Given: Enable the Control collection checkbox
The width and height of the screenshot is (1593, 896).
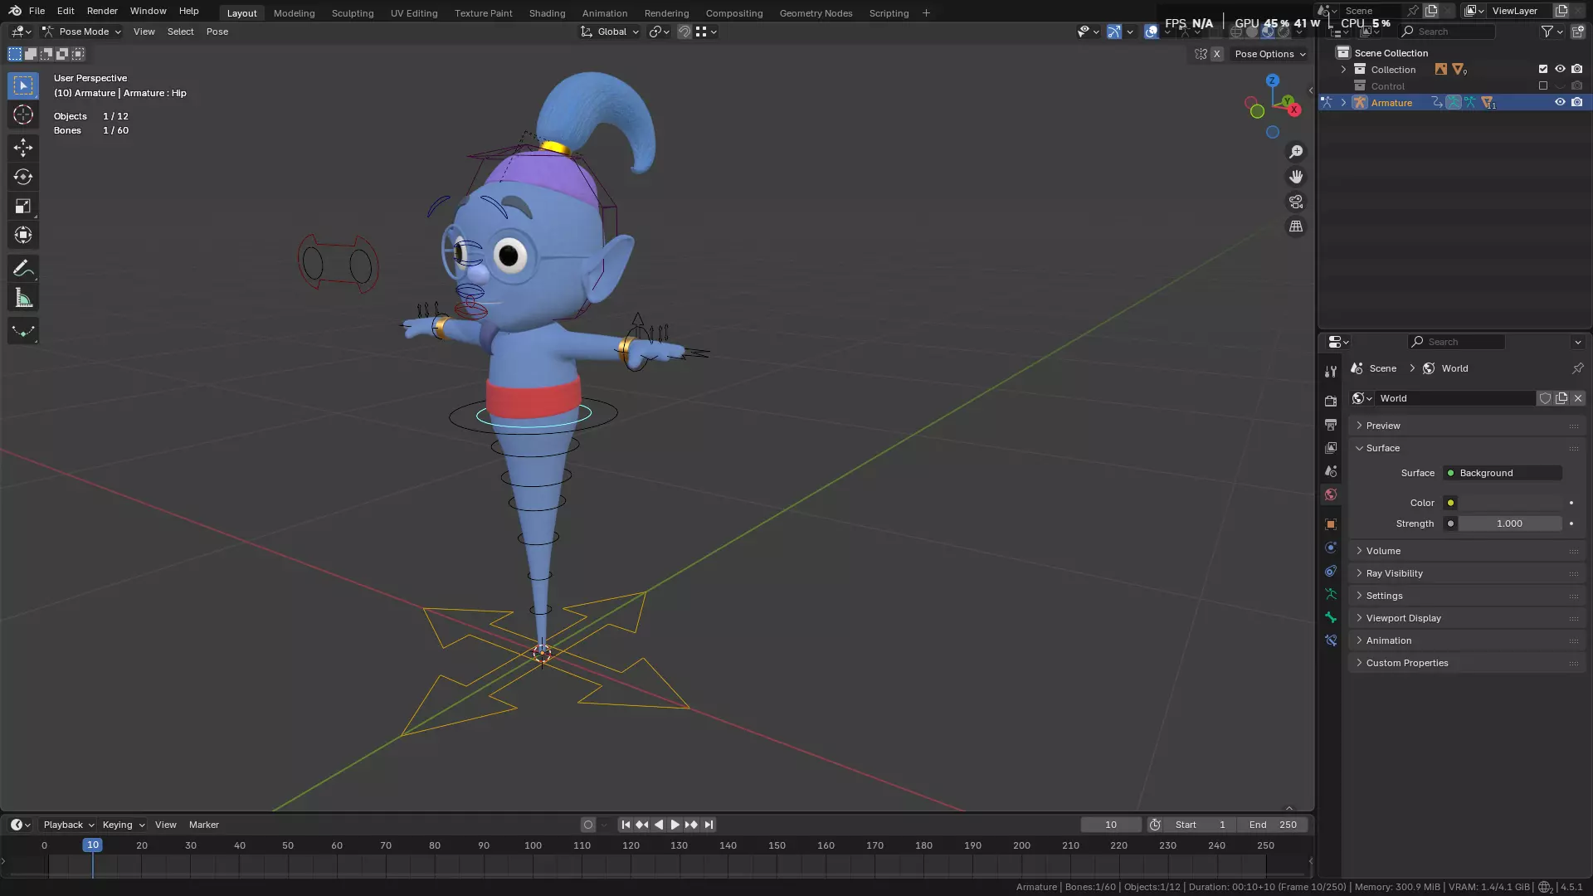Looking at the screenshot, I should [1543, 85].
